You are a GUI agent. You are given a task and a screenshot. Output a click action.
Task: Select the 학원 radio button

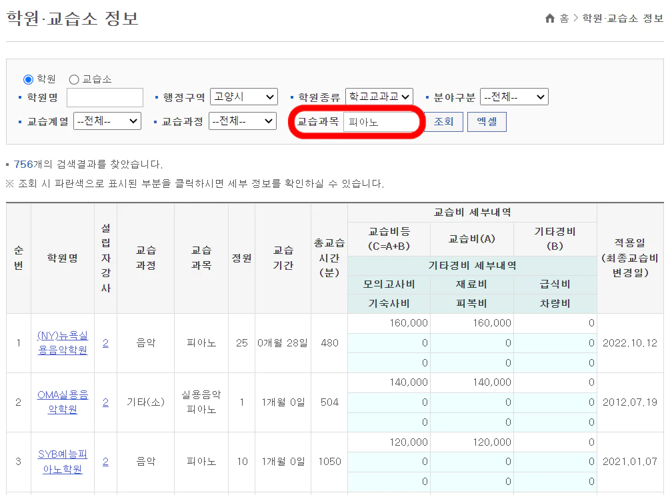pos(28,80)
